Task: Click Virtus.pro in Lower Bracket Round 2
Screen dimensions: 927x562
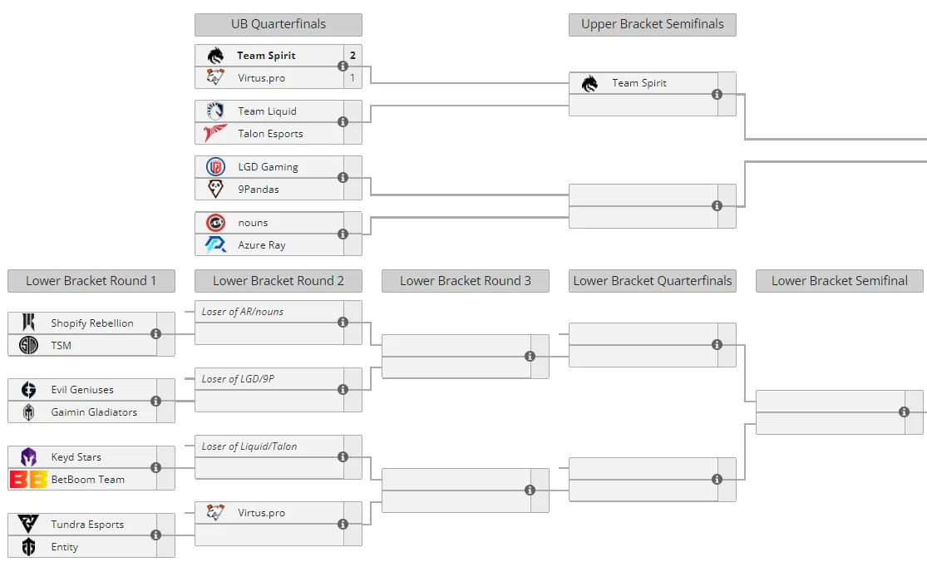Action: point(261,513)
